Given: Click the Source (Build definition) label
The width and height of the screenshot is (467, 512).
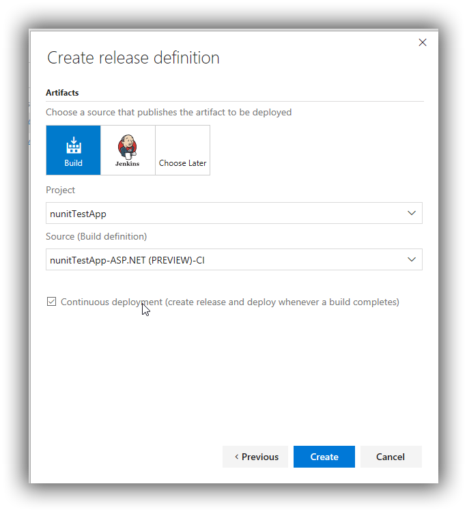Looking at the screenshot, I should [96, 236].
